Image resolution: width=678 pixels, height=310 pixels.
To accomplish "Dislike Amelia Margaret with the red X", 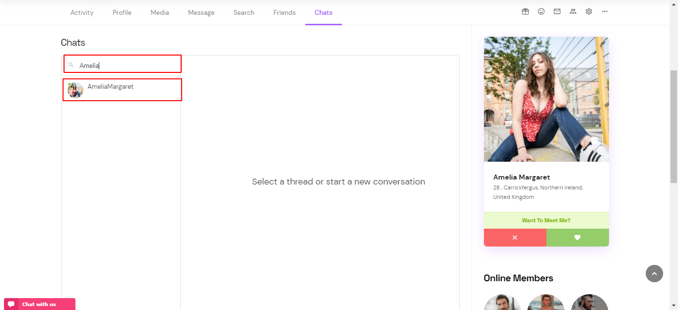I will [x=515, y=238].
